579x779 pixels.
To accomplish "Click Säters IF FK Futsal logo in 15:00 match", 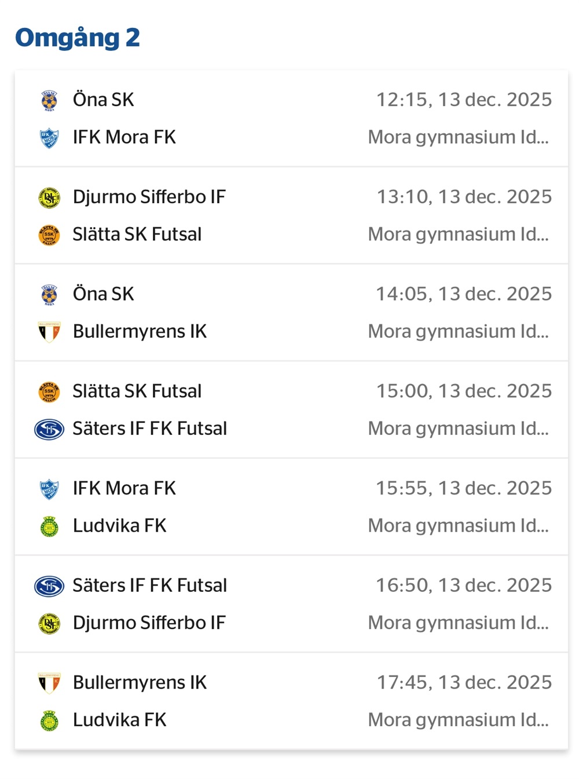I will 49,429.
